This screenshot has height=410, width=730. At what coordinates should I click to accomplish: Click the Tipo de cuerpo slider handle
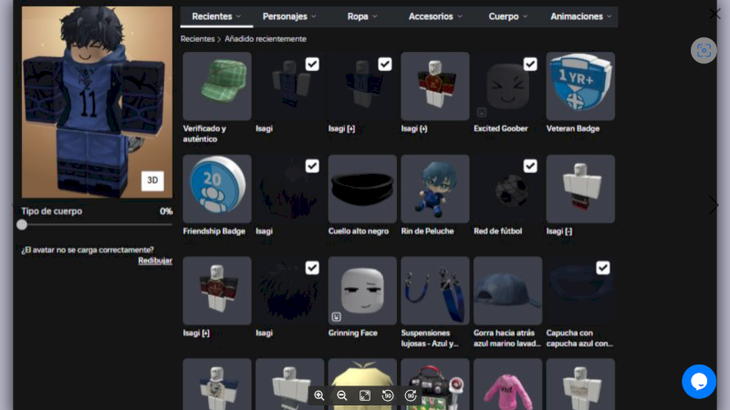pyautogui.click(x=22, y=225)
